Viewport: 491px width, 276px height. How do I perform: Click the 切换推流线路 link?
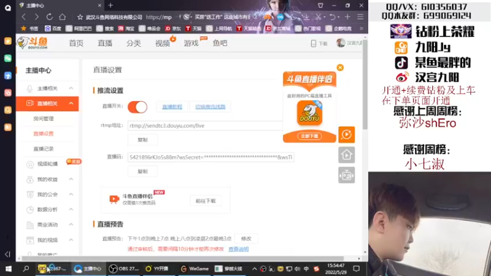pyautogui.click(x=210, y=107)
